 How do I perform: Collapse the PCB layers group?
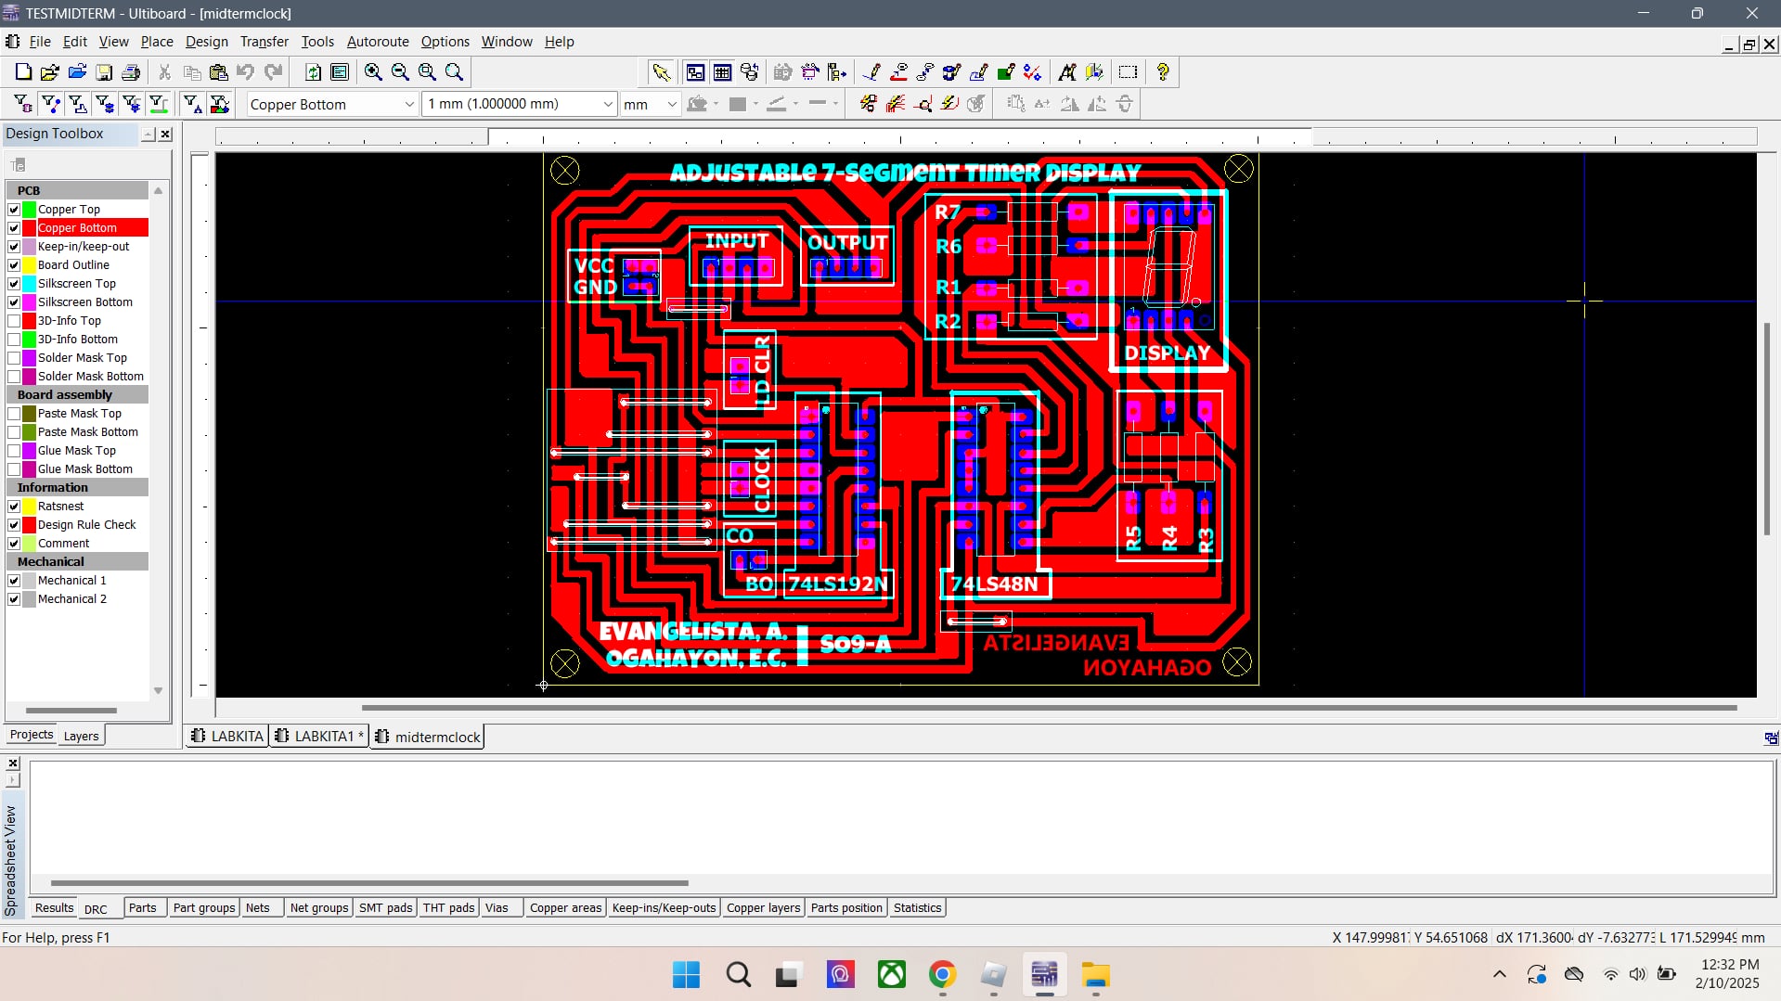[77, 190]
